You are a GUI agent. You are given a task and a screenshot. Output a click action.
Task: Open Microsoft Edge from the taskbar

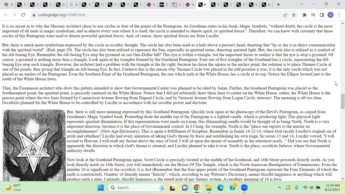[x=220, y=188]
